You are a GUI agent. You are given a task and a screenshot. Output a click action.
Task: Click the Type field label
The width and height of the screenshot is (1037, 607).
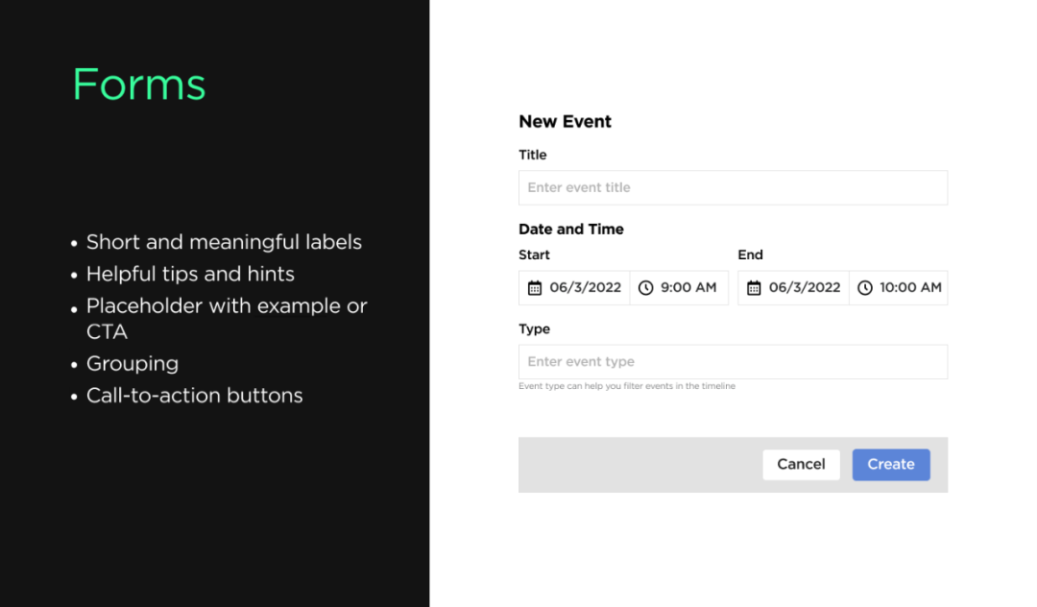pos(535,329)
